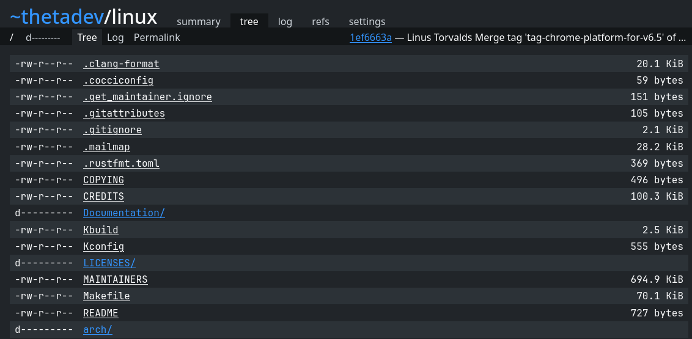Enter the arch/ directory

97,329
